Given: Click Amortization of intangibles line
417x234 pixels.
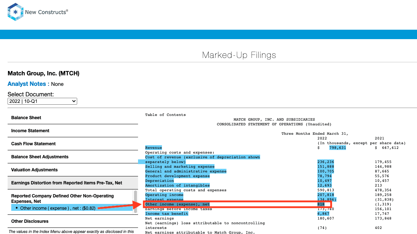Looking at the screenshot, I should 178,185.
